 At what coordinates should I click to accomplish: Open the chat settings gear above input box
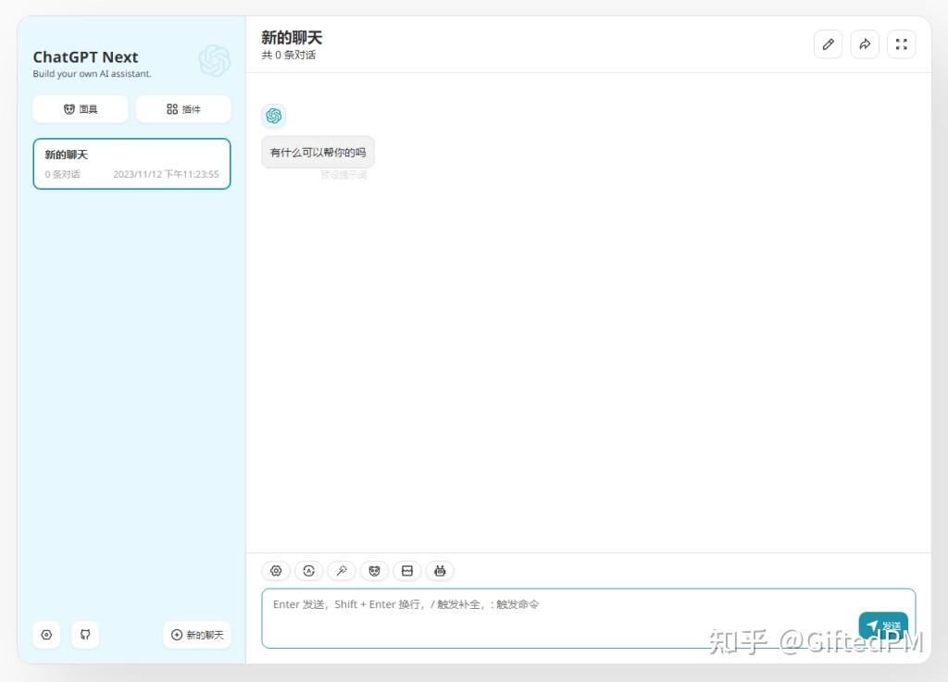[x=275, y=571]
